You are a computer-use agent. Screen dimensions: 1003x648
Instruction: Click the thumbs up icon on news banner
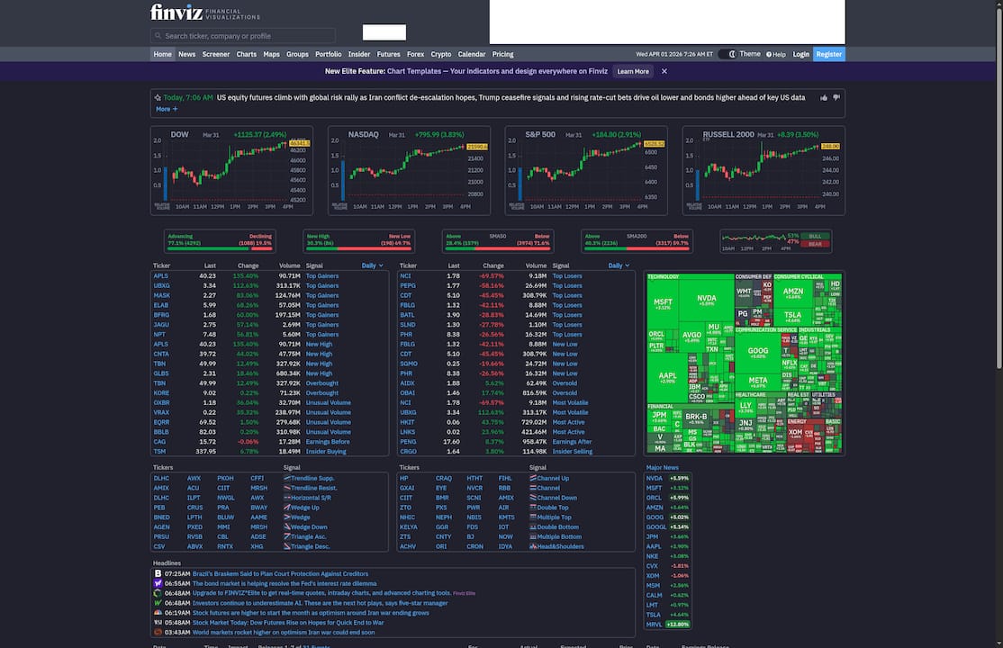coord(824,97)
